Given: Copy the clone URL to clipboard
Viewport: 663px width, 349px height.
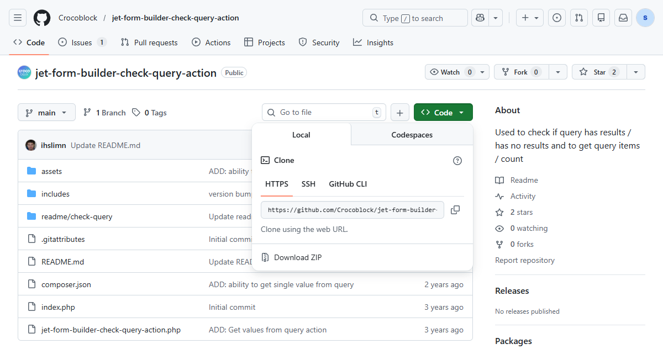Looking at the screenshot, I should (455, 210).
